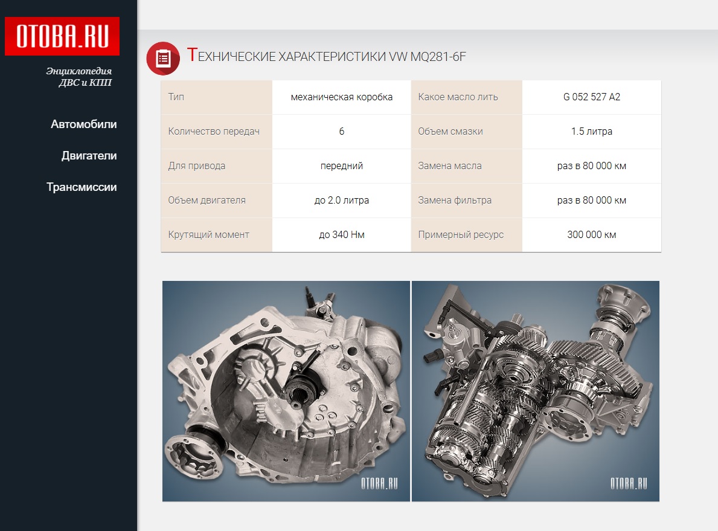Select the 300 000 км value

pos(592,234)
